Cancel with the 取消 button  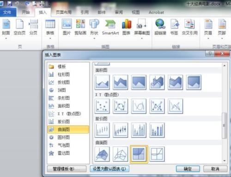[x=215, y=169]
